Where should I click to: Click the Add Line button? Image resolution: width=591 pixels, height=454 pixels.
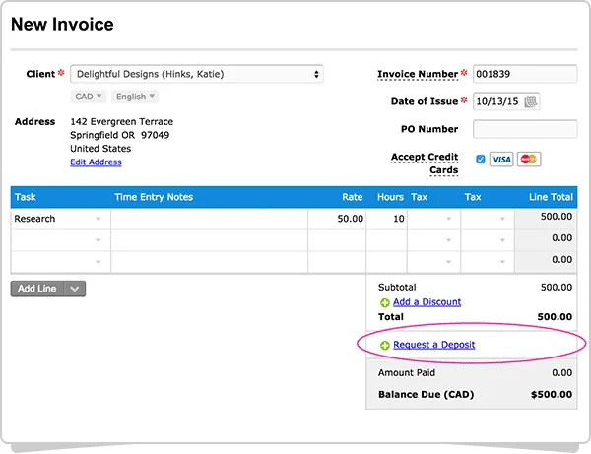point(38,289)
